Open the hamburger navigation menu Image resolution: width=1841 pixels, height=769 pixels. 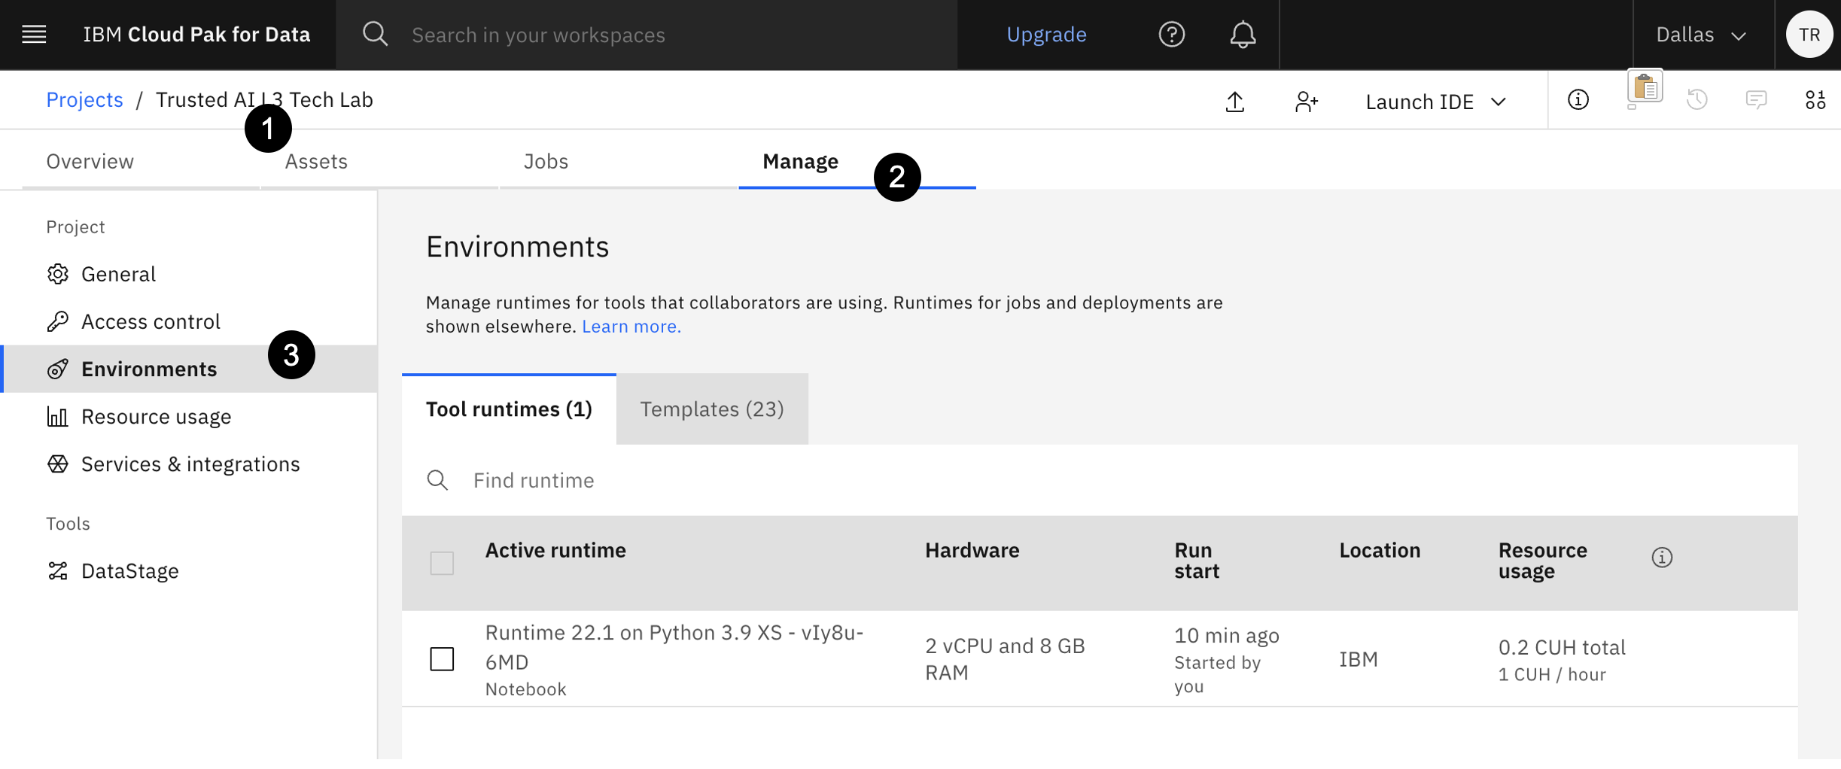(34, 35)
